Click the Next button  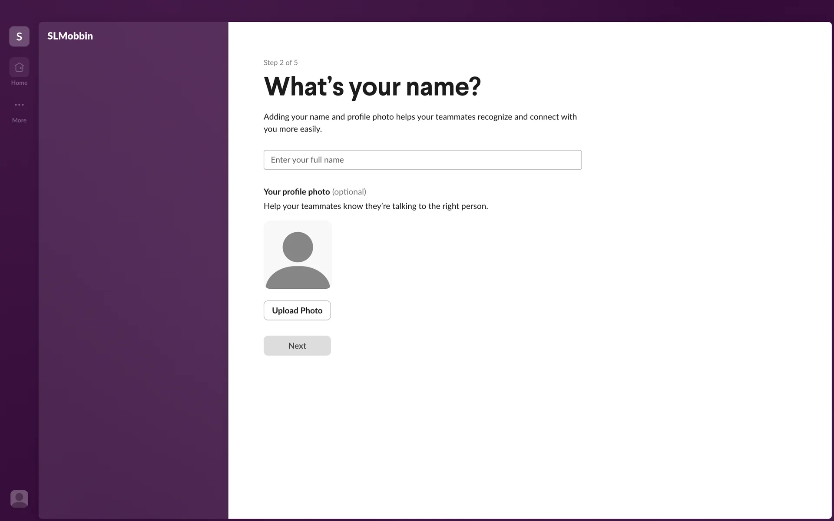pos(297,346)
